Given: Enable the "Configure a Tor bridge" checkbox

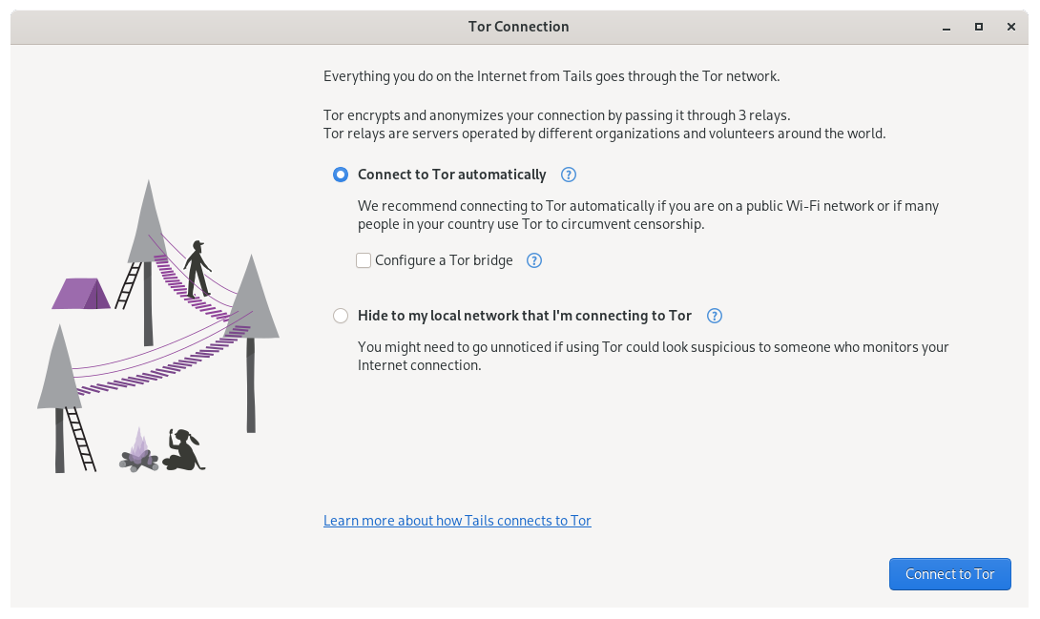Looking at the screenshot, I should pyautogui.click(x=364, y=259).
